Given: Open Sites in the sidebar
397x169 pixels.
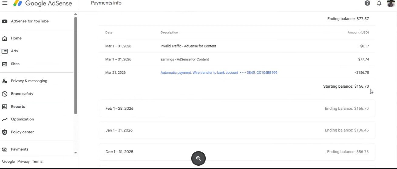Looking at the screenshot, I should pyautogui.click(x=15, y=64).
